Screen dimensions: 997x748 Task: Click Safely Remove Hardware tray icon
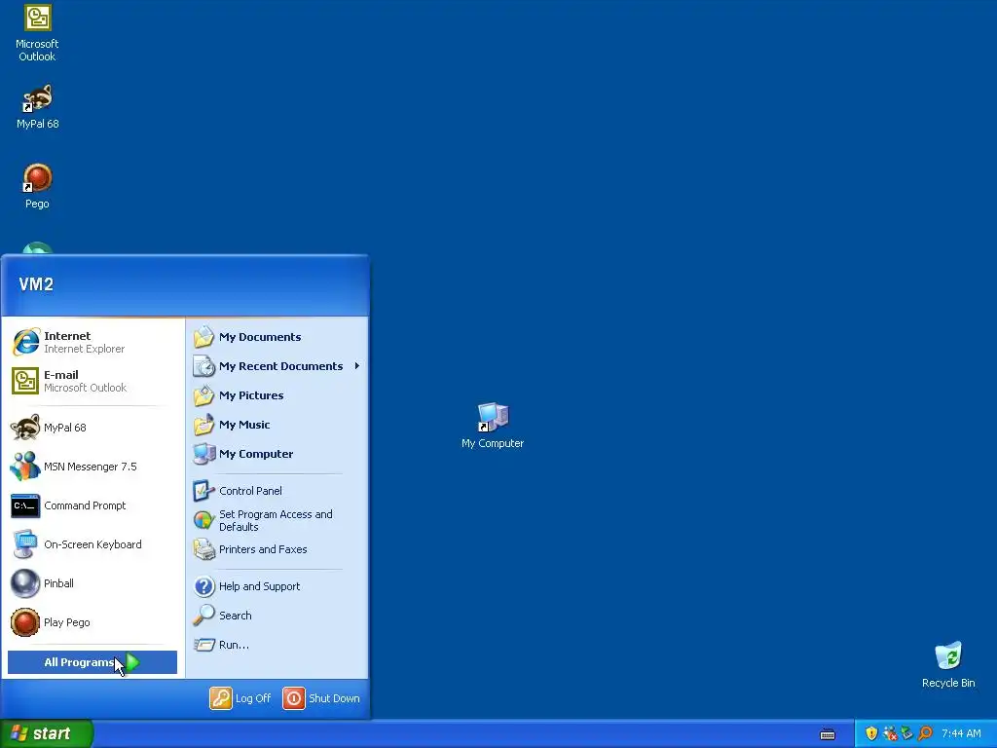click(907, 733)
